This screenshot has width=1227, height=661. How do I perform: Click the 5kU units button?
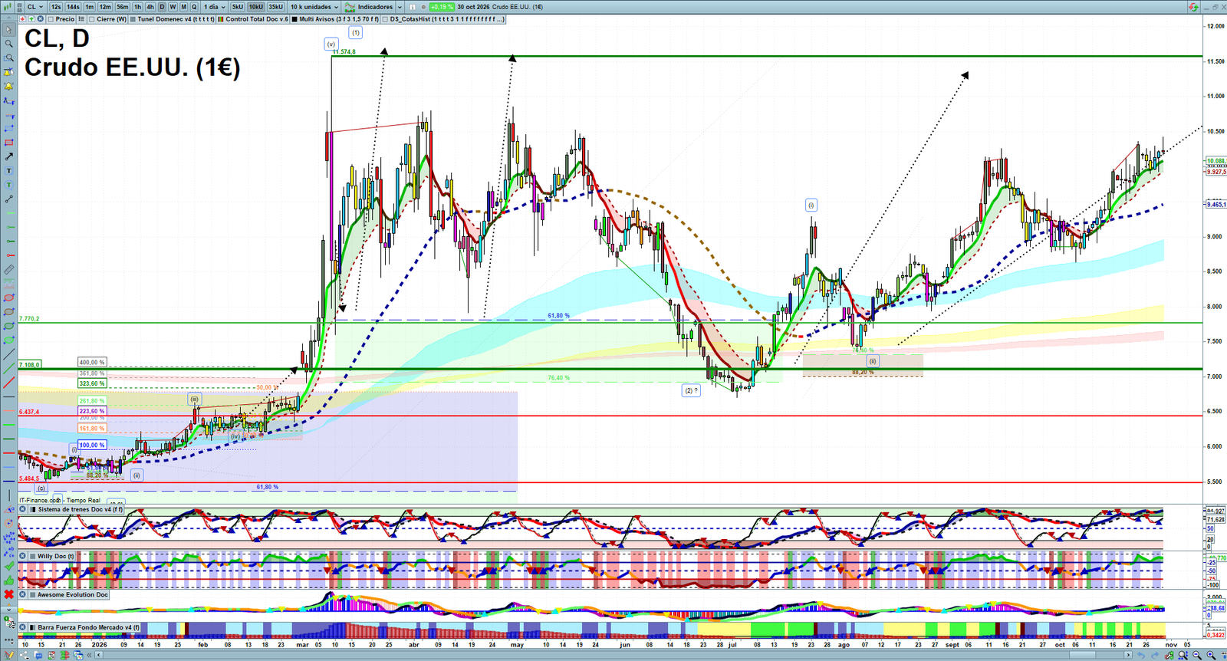pos(238,7)
